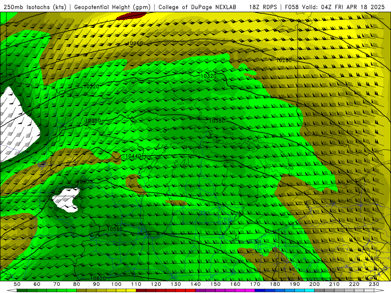The height and width of the screenshot is (293, 391).
Task: Pick the cyan swatch just before 200
Action: tap(309, 291)
